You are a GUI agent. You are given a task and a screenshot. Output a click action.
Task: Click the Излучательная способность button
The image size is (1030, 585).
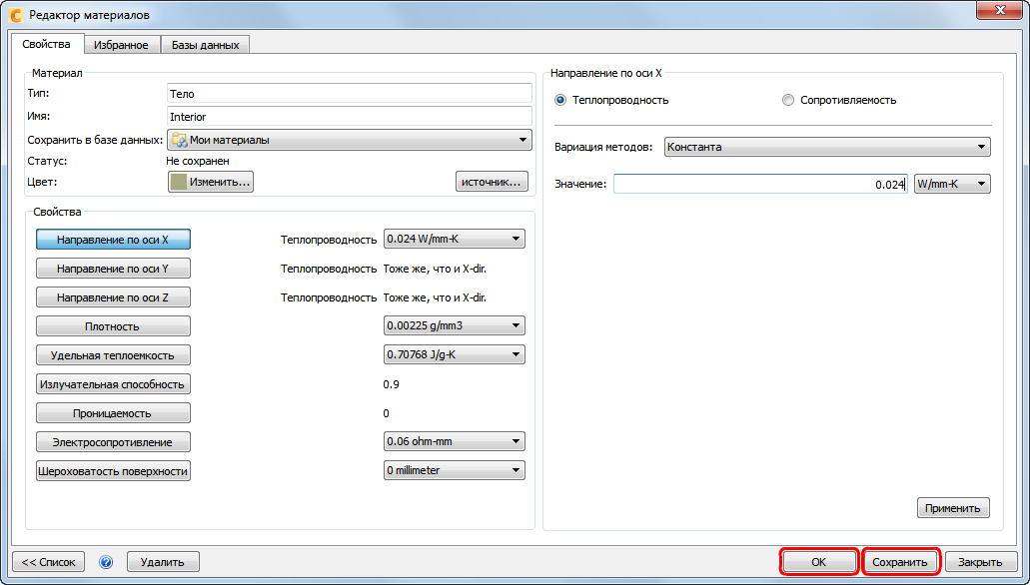click(113, 384)
